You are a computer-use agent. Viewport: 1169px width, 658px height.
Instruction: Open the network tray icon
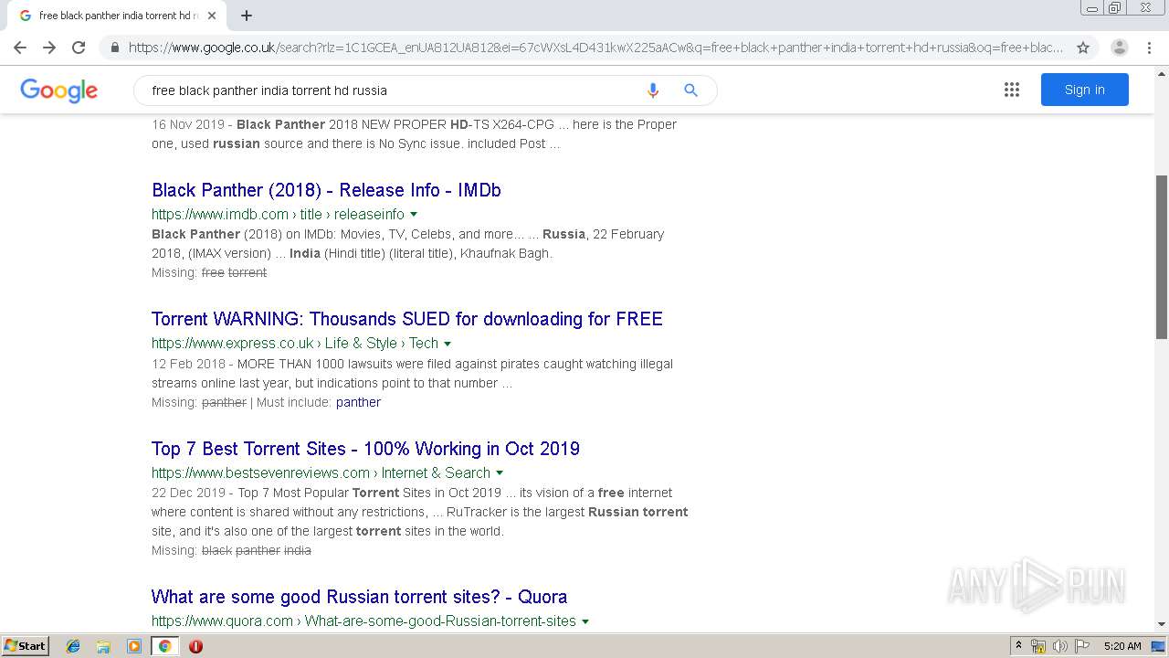click(1038, 646)
